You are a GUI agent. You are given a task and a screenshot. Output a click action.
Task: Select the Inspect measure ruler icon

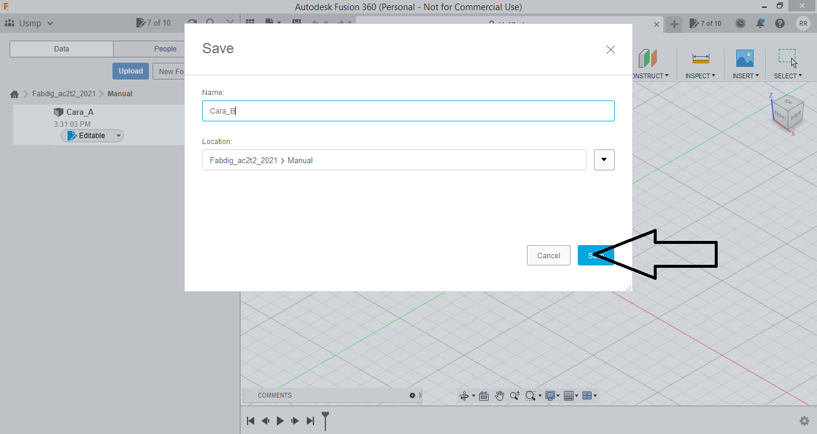point(700,59)
